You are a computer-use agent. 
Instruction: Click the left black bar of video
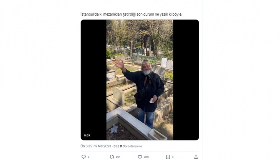94,77
